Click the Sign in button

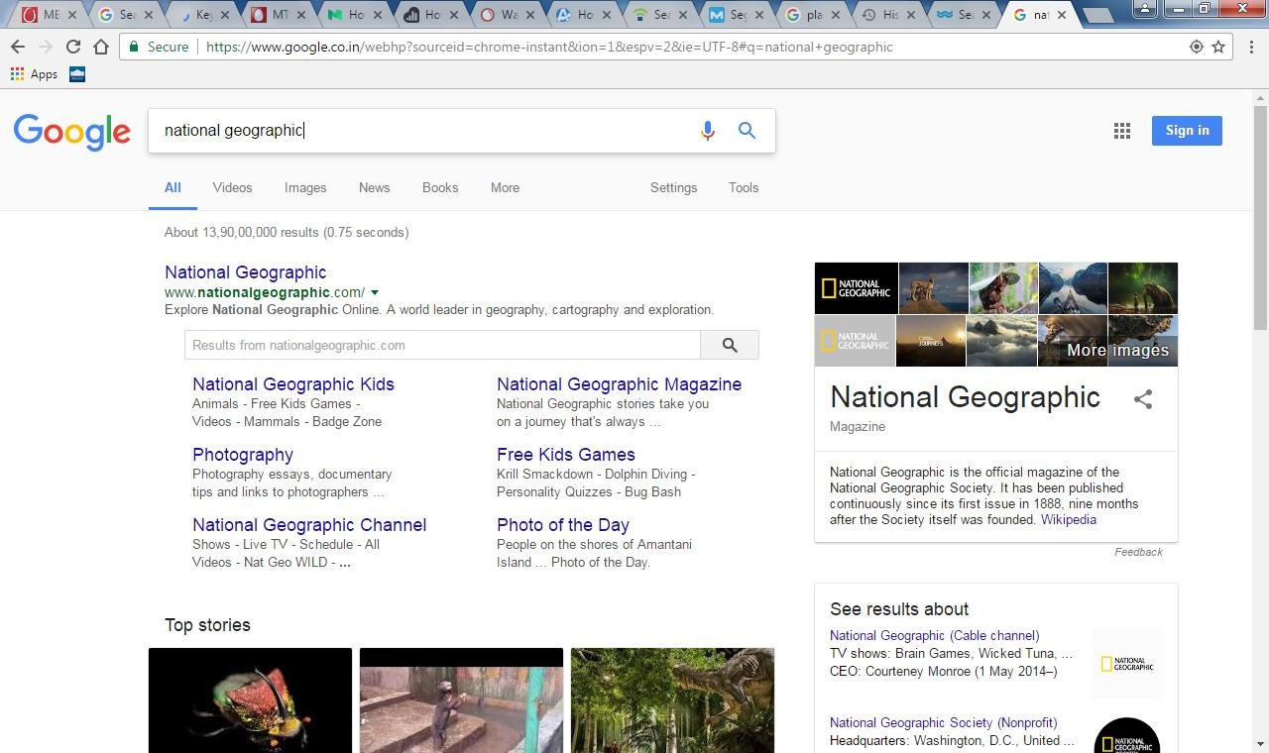pyautogui.click(x=1187, y=131)
